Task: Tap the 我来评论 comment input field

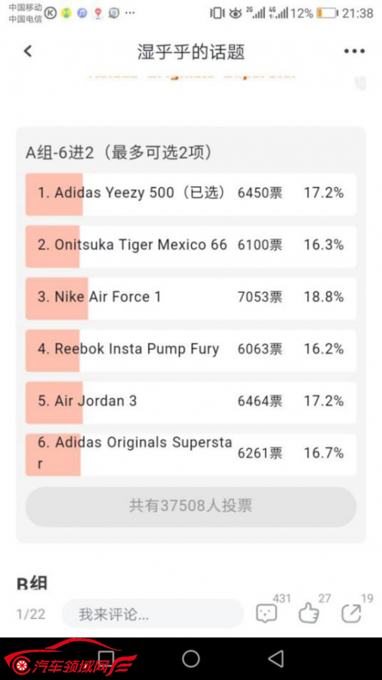Action: [x=153, y=613]
